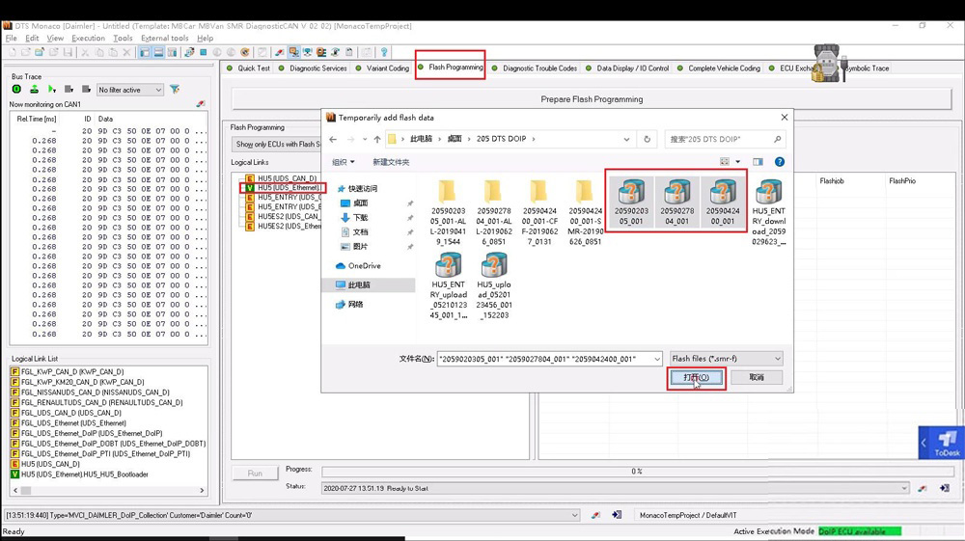
Task: Click the flash programming progress bar
Action: point(638,472)
